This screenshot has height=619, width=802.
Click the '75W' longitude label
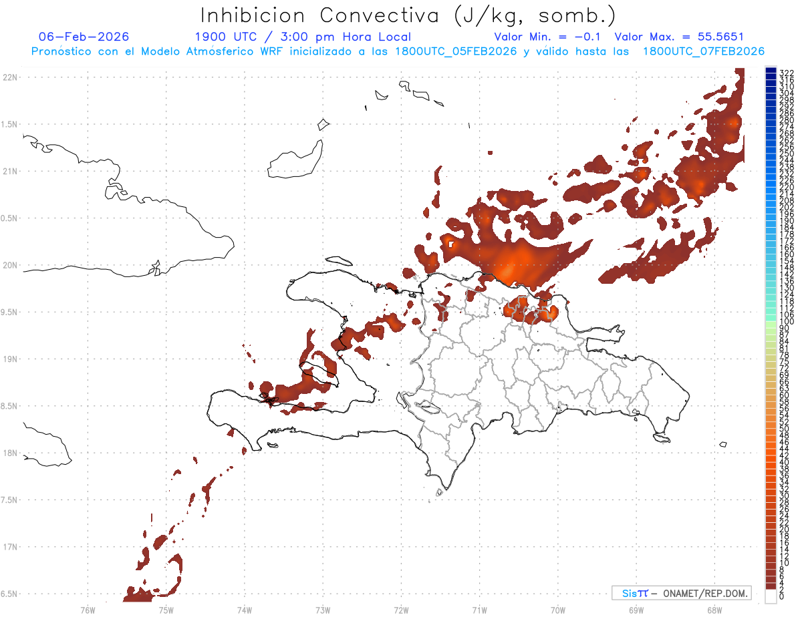(x=166, y=609)
